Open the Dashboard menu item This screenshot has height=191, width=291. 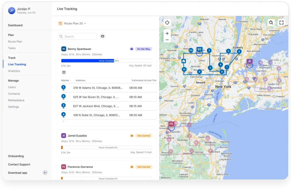tap(15, 25)
